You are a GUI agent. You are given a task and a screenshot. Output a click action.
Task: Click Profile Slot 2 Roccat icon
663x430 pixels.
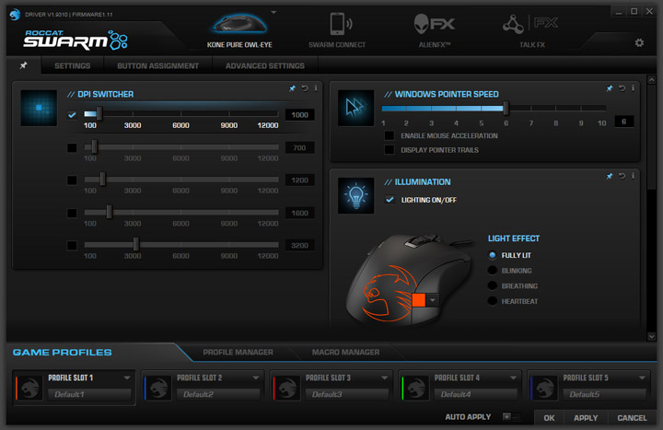pos(158,388)
